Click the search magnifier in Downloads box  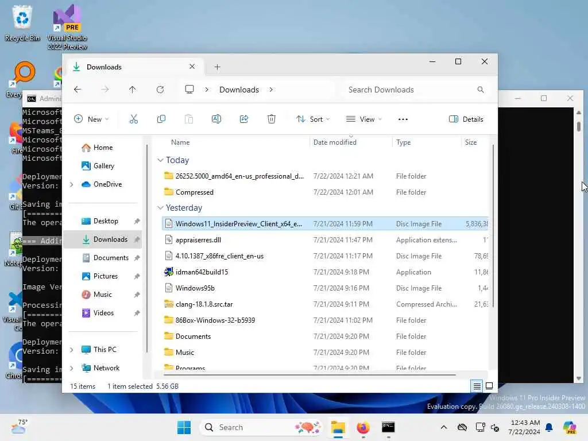point(481,90)
